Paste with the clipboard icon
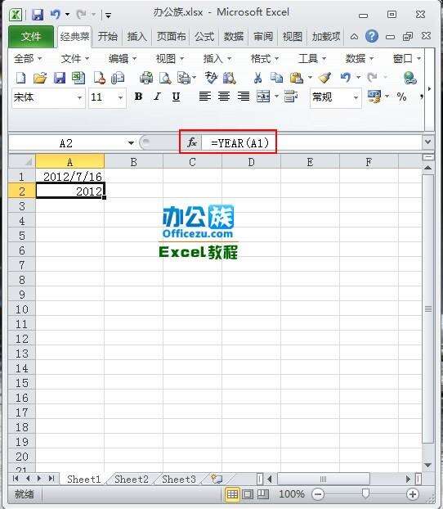This screenshot has width=443, height=509. tap(297, 78)
